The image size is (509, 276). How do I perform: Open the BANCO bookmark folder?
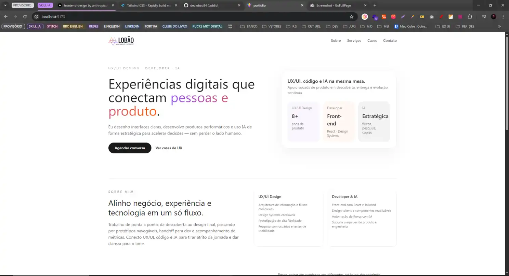click(249, 26)
